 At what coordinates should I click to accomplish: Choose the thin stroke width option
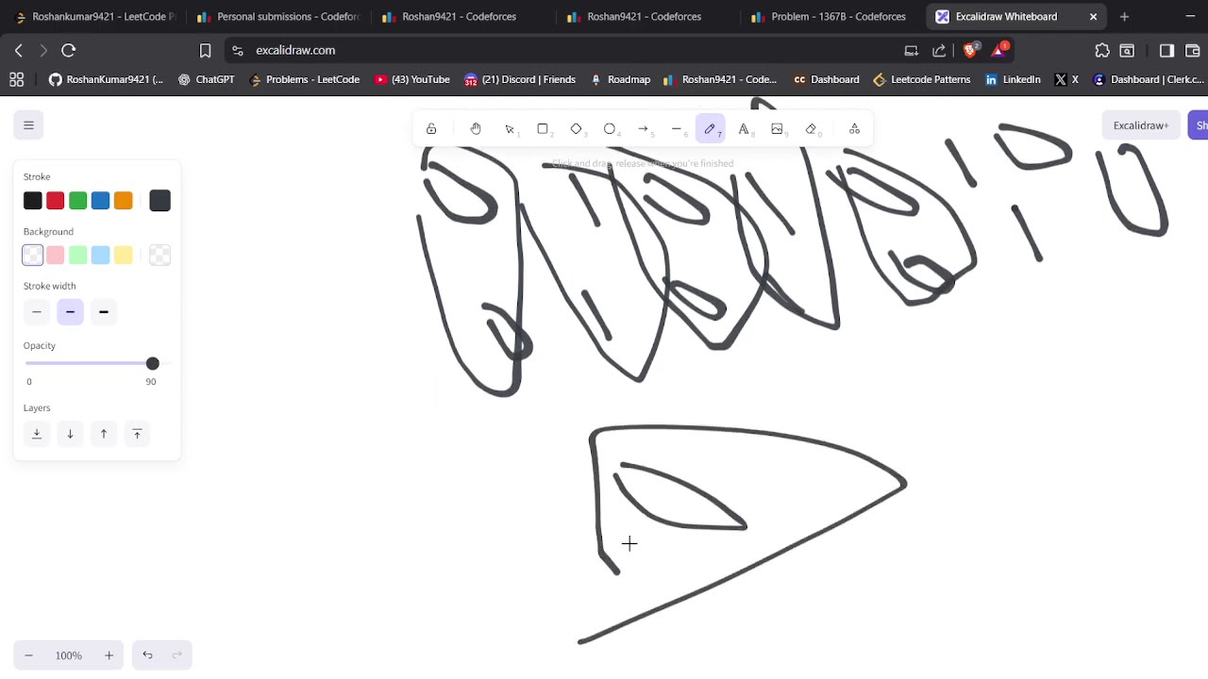coord(37,312)
